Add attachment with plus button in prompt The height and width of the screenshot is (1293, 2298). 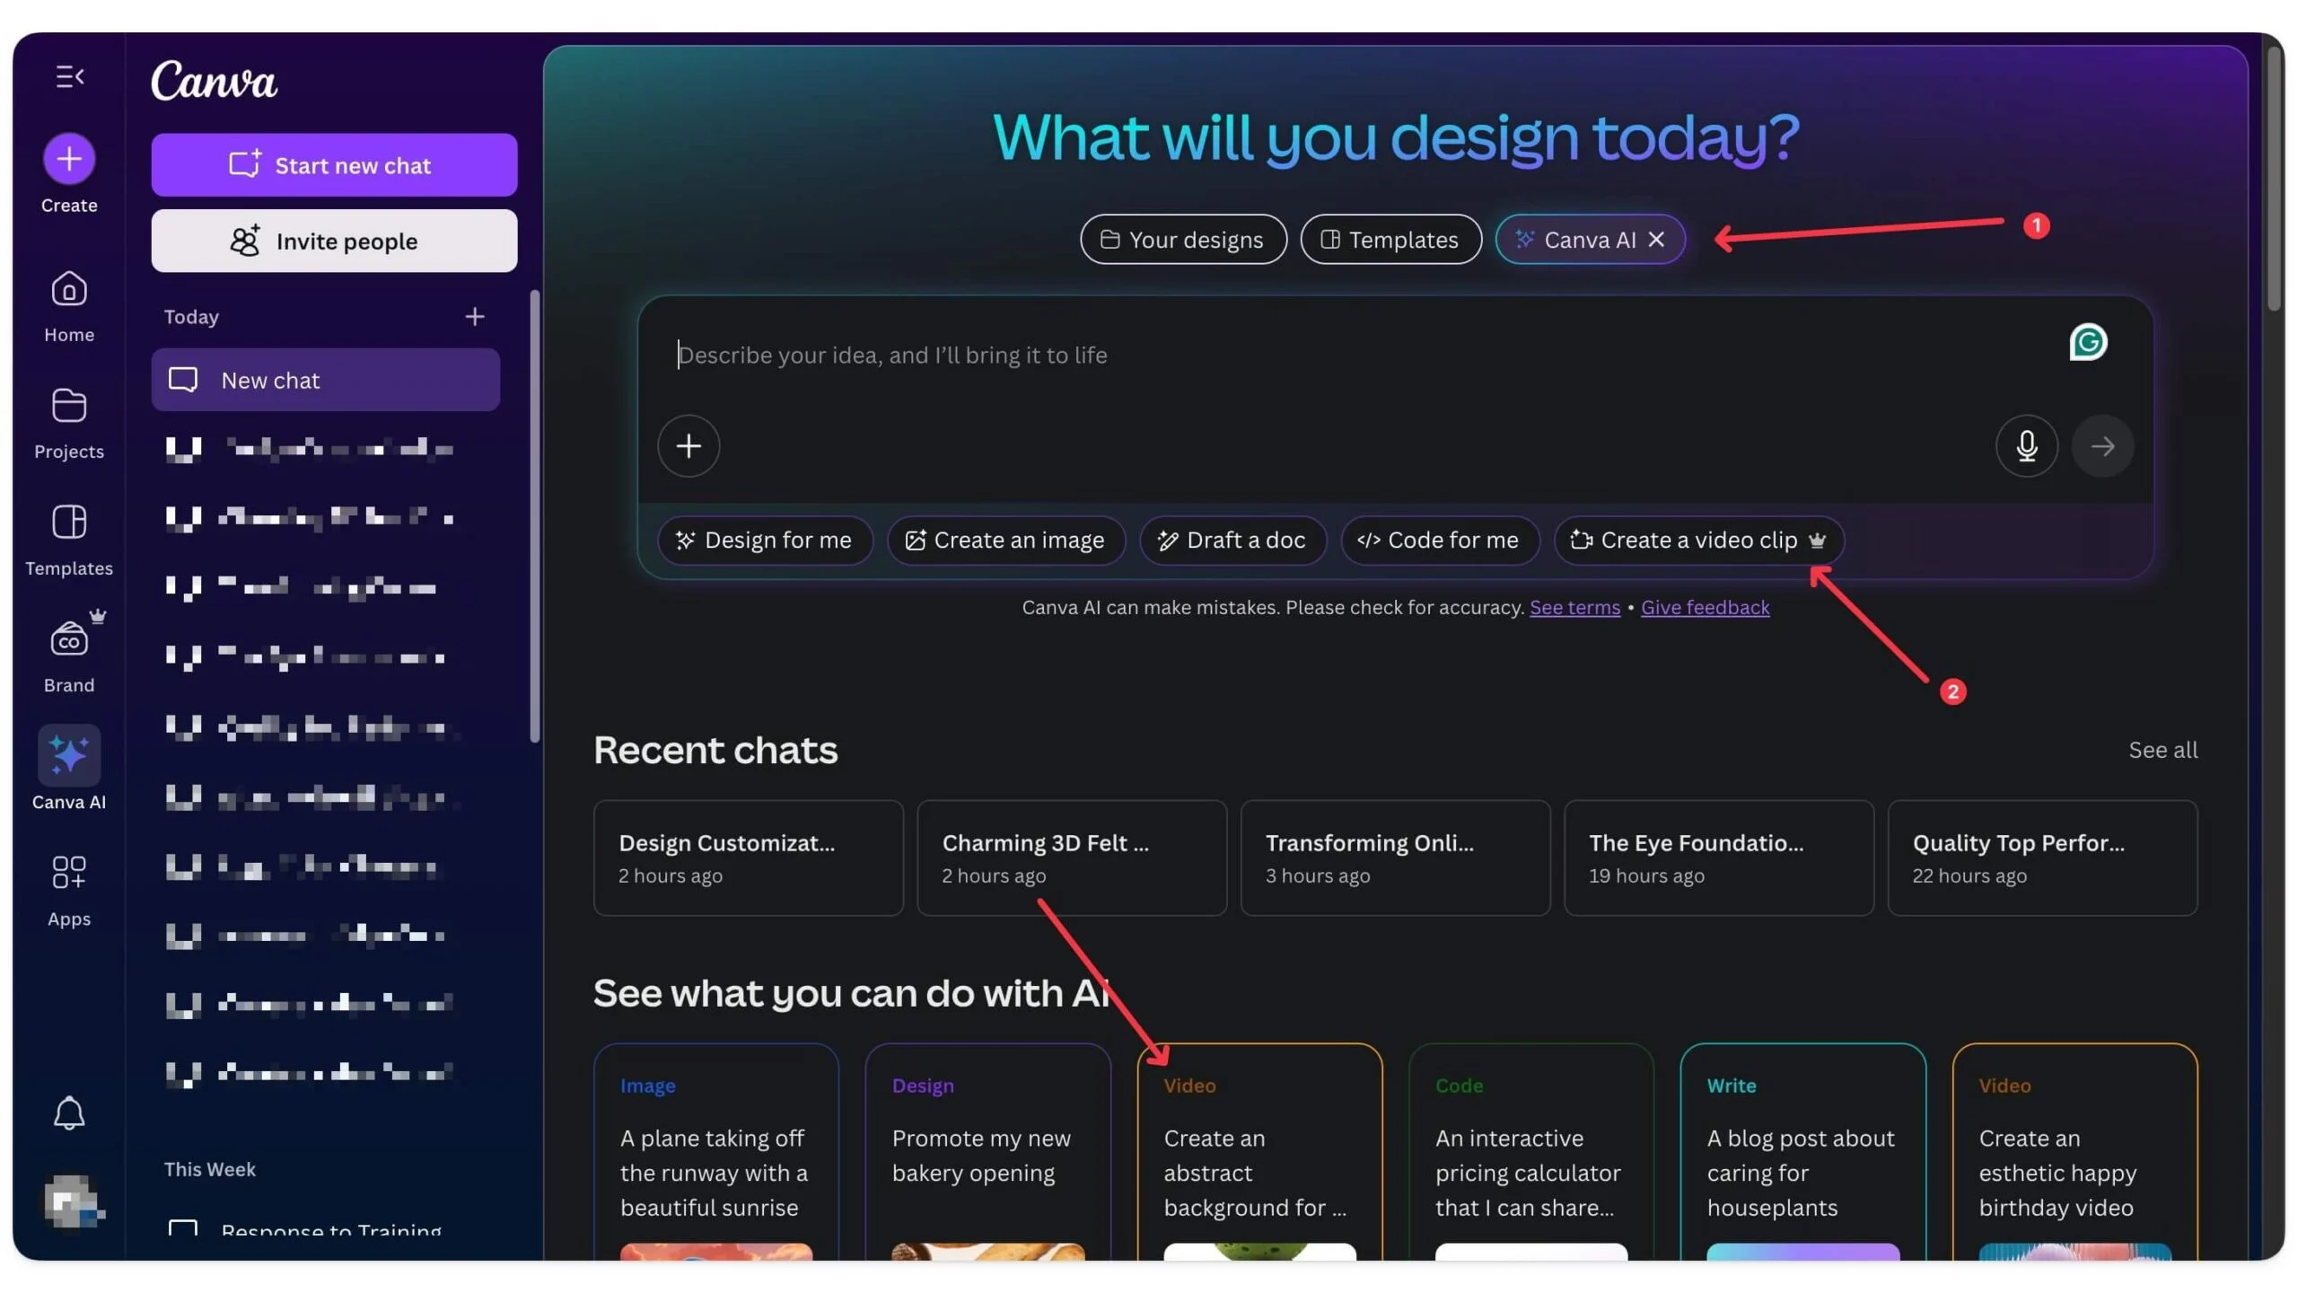[689, 445]
